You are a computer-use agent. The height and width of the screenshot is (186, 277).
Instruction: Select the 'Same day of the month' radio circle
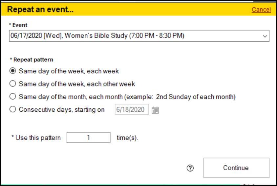click(13, 97)
